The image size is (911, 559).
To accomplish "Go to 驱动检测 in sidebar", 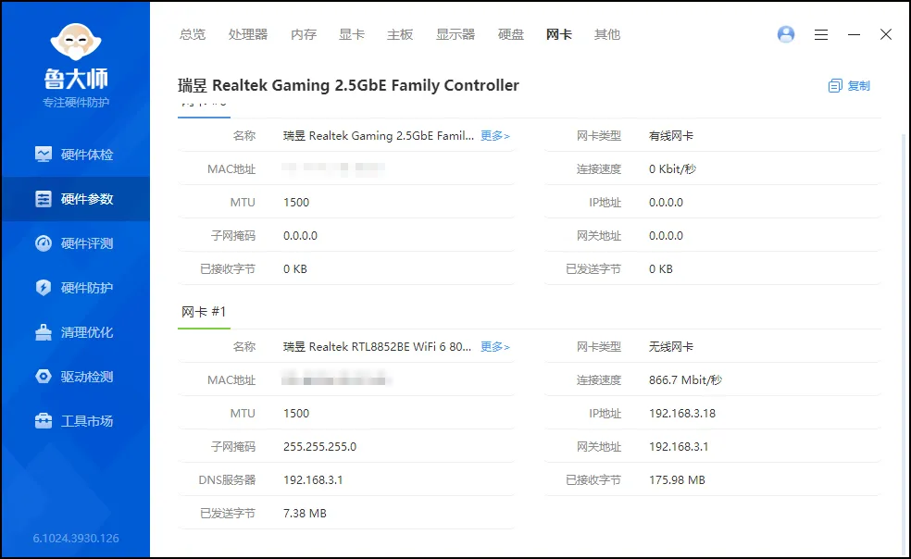I will pyautogui.click(x=87, y=377).
